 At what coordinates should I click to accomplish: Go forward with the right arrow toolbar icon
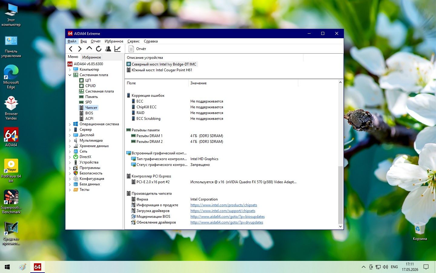(80, 49)
